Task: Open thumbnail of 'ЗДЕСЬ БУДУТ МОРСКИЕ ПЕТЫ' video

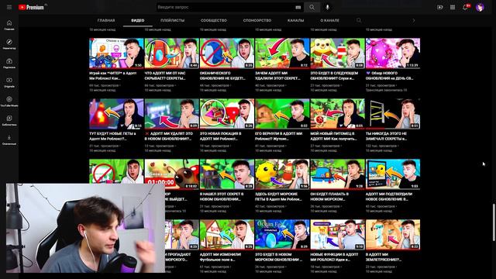Action: (x=282, y=174)
